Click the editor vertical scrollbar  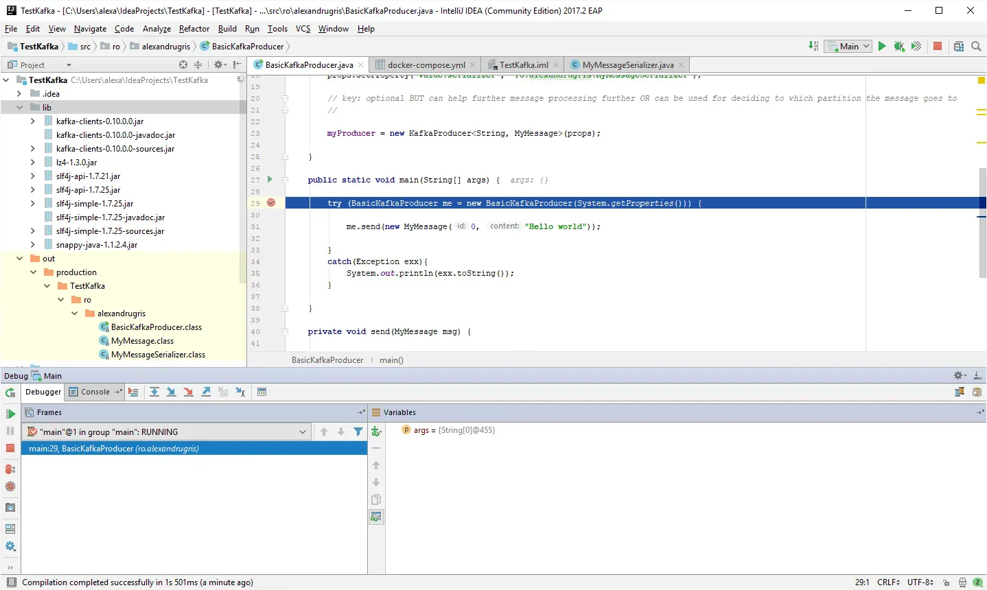[x=982, y=222]
